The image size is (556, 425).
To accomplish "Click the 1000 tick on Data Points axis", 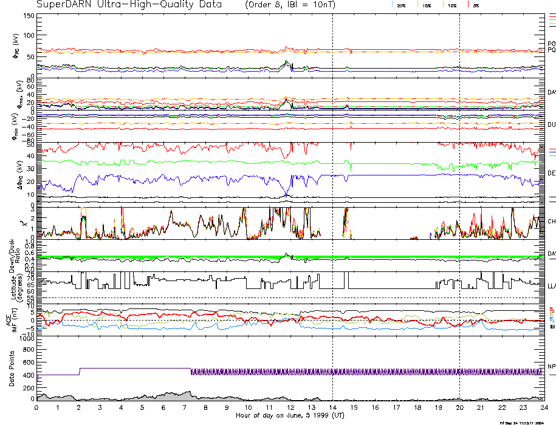I will point(26,339).
